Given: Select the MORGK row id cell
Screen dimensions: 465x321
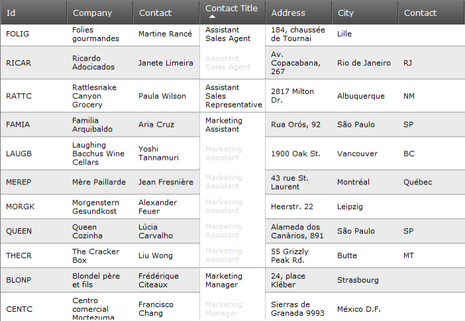Looking at the screenshot, I should [x=20, y=207].
